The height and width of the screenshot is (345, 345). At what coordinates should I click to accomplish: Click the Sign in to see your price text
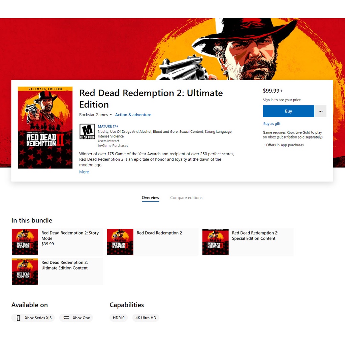(282, 100)
